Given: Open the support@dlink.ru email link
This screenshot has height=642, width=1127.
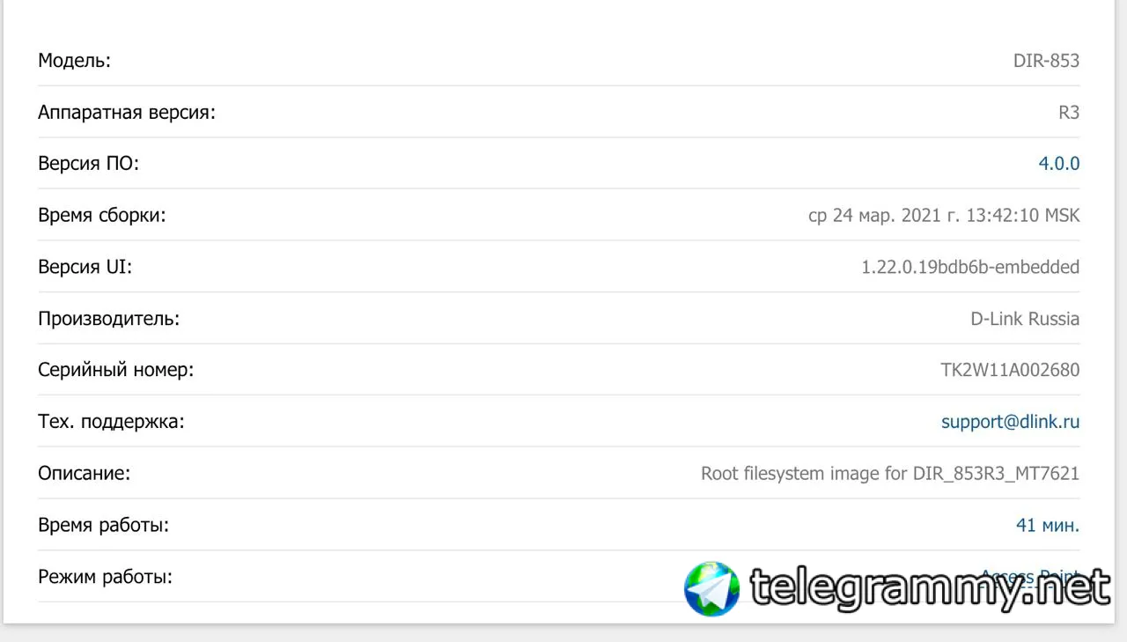Looking at the screenshot, I should (1010, 422).
